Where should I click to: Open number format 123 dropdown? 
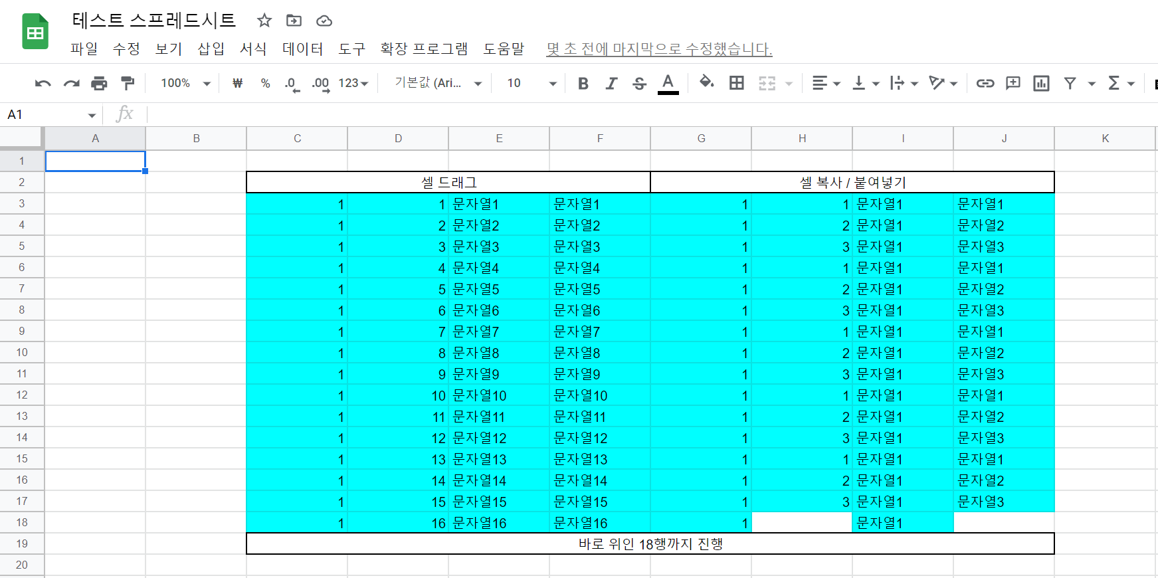click(x=353, y=83)
